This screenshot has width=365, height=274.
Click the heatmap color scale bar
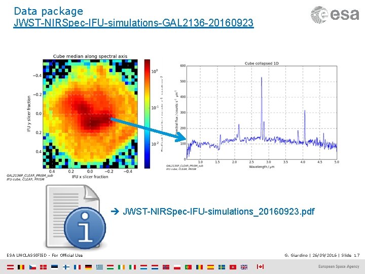coord(147,114)
